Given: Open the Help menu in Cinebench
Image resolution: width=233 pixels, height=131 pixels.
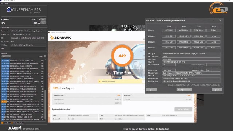Looking at the screenshot, I should (6, 4).
